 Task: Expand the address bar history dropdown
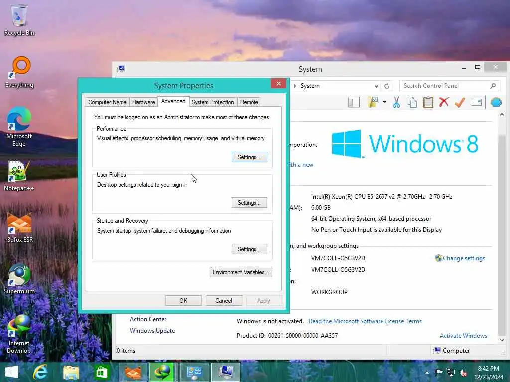click(x=376, y=86)
